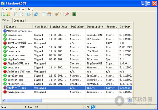Click the green check icon for lsass.exe
Viewport: 158px width, 110px height.
(5, 51)
